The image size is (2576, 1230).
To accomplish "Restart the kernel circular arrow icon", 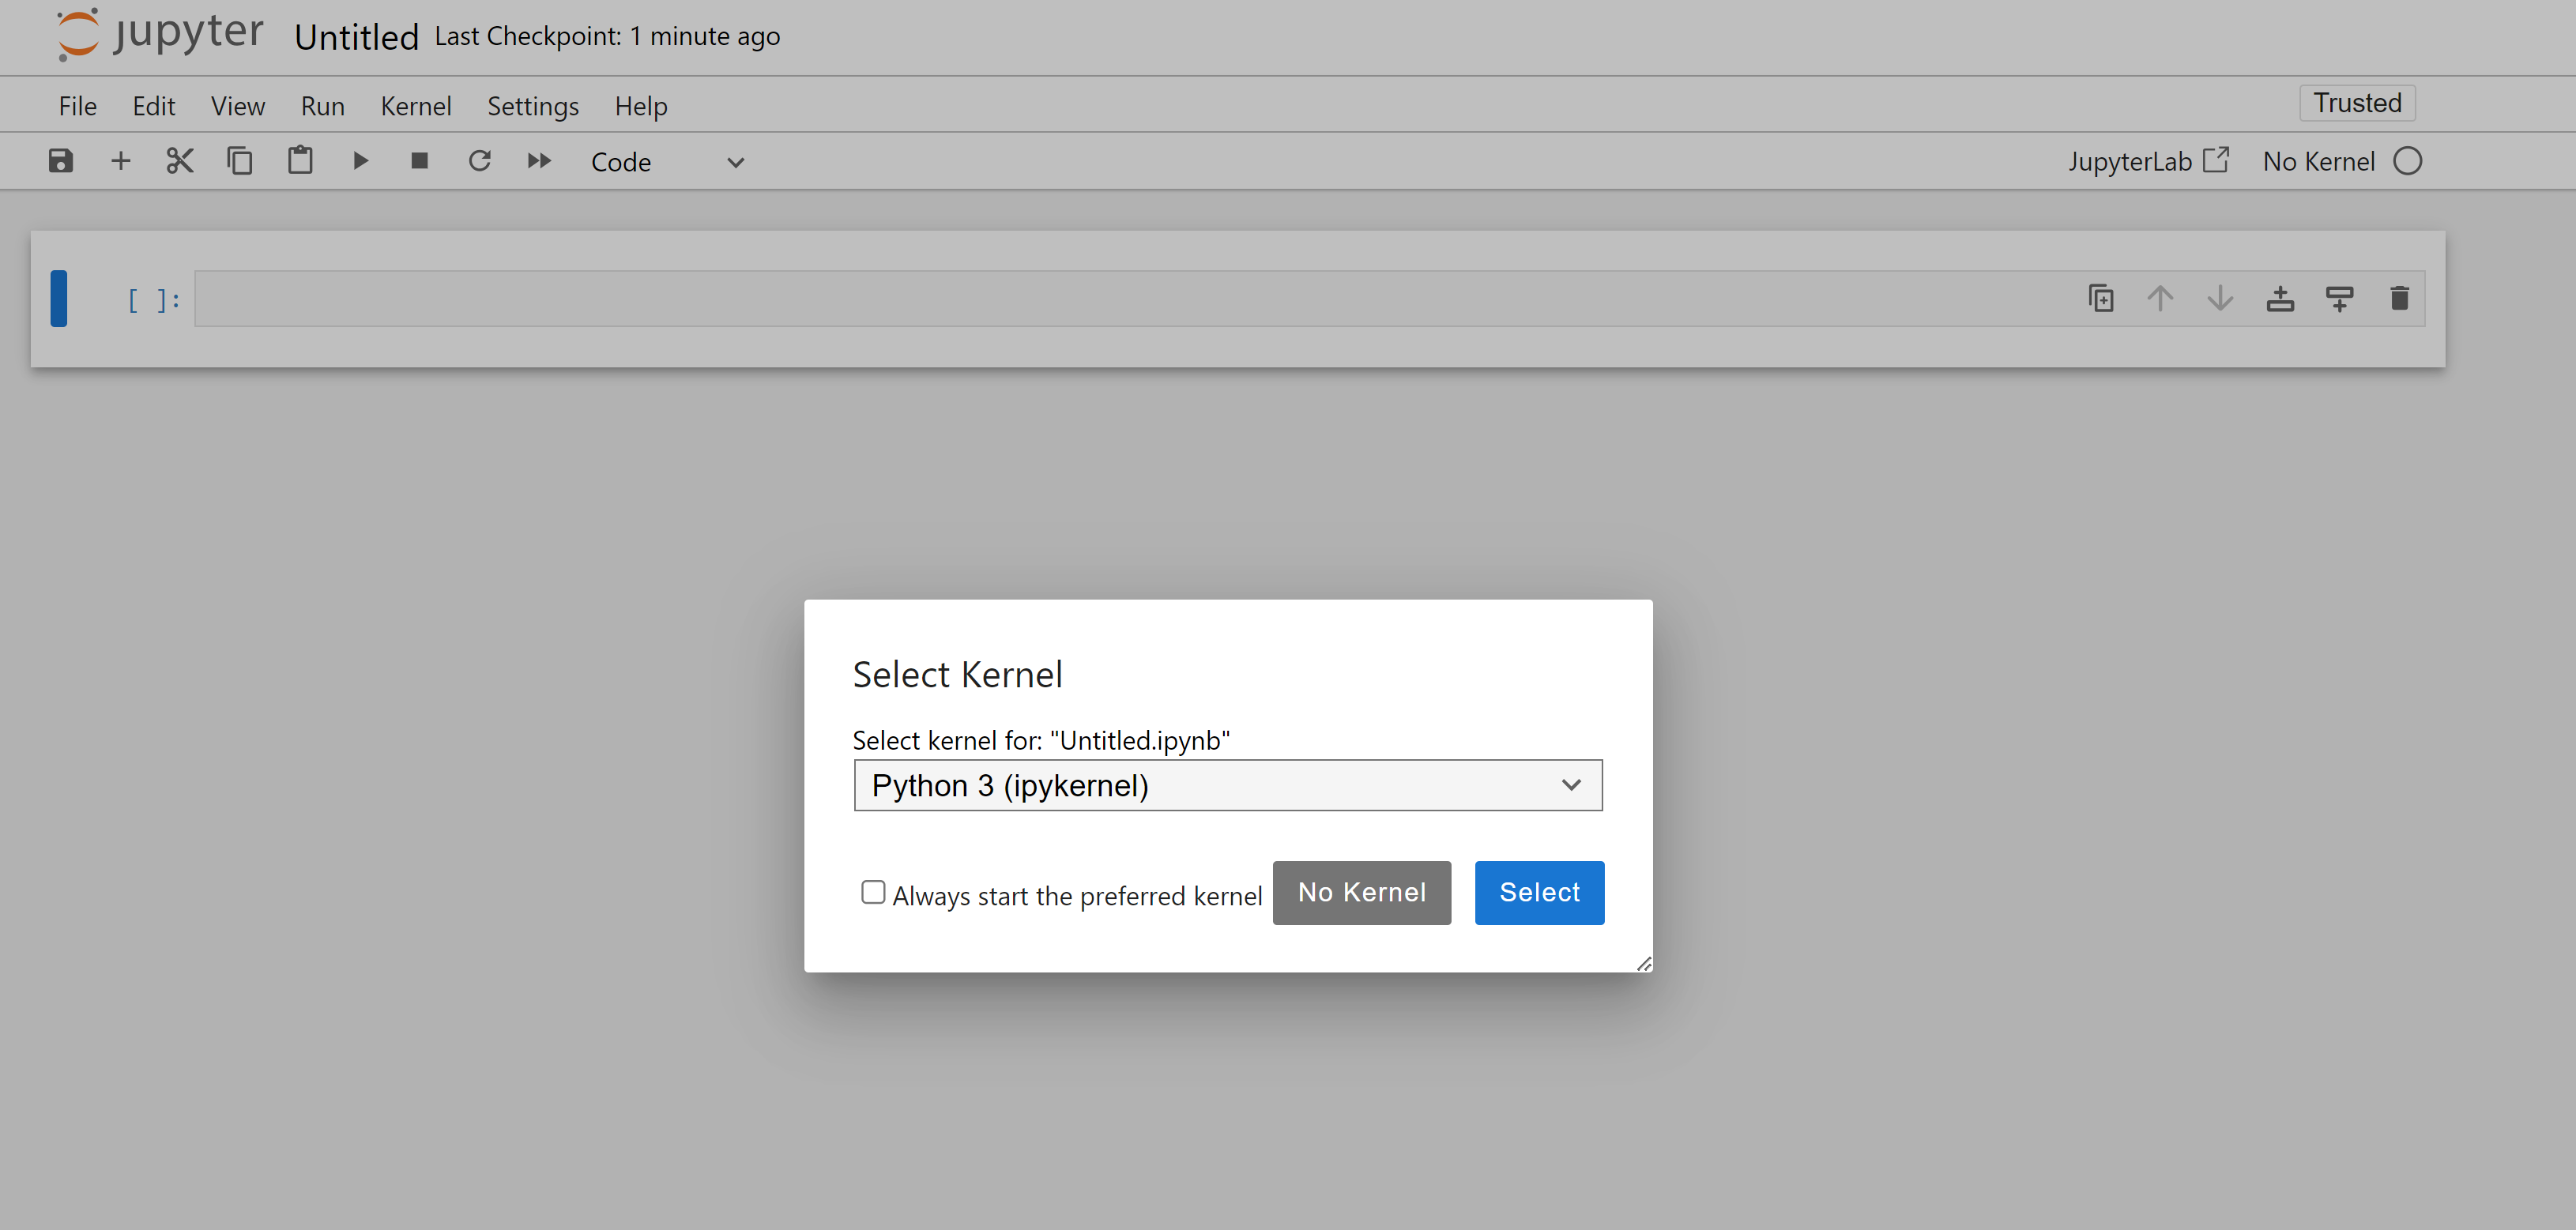I will click(480, 161).
